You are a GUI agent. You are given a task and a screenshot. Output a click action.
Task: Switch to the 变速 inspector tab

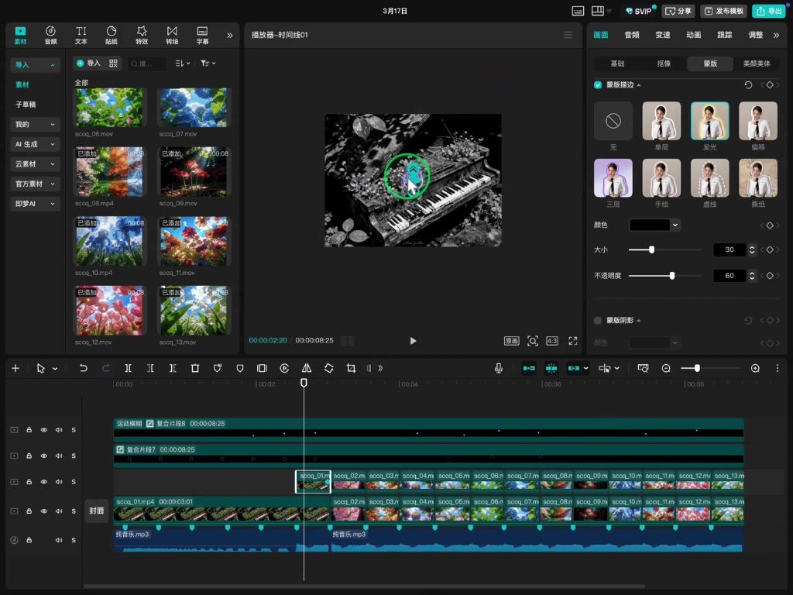click(663, 35)
